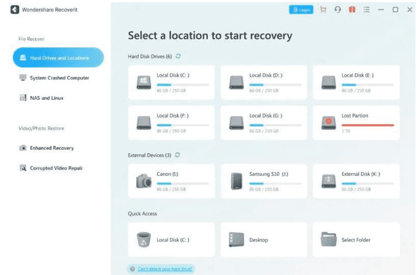
Task: Click the Wondershare Recoverit logo icon
Action: pos(15,9)
